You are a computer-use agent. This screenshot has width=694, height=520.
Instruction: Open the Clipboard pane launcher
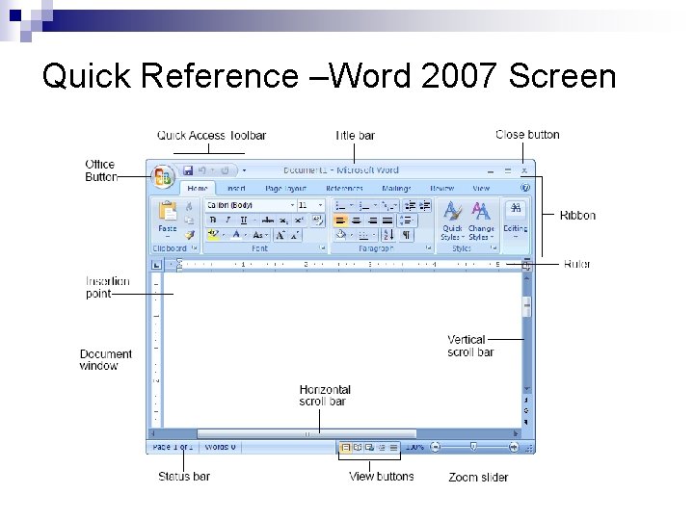coord(194,248)
